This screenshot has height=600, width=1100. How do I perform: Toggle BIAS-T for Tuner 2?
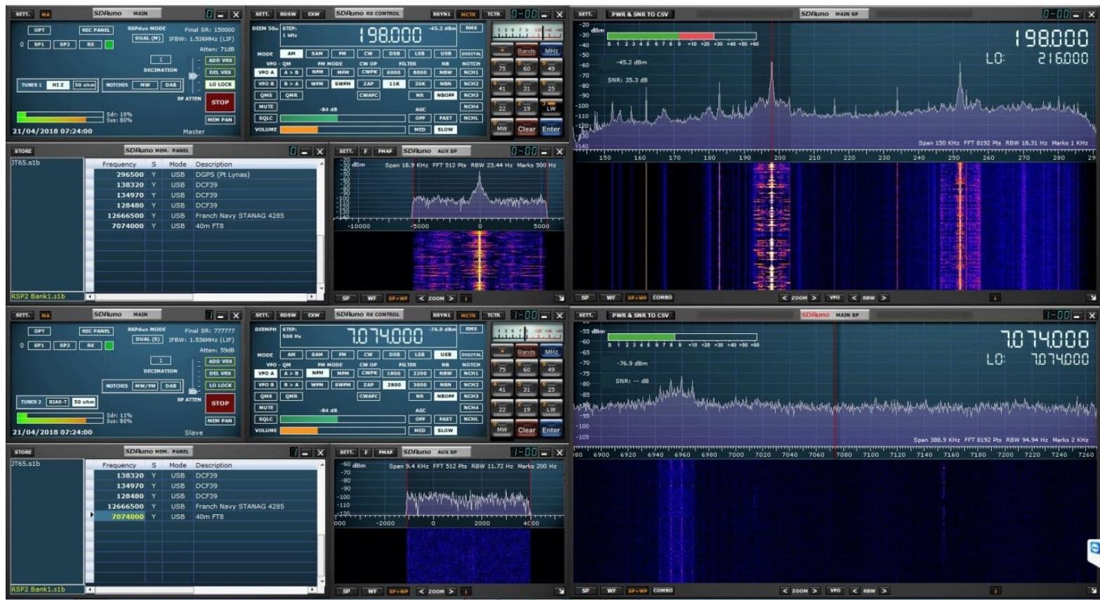tap(58, 402)
